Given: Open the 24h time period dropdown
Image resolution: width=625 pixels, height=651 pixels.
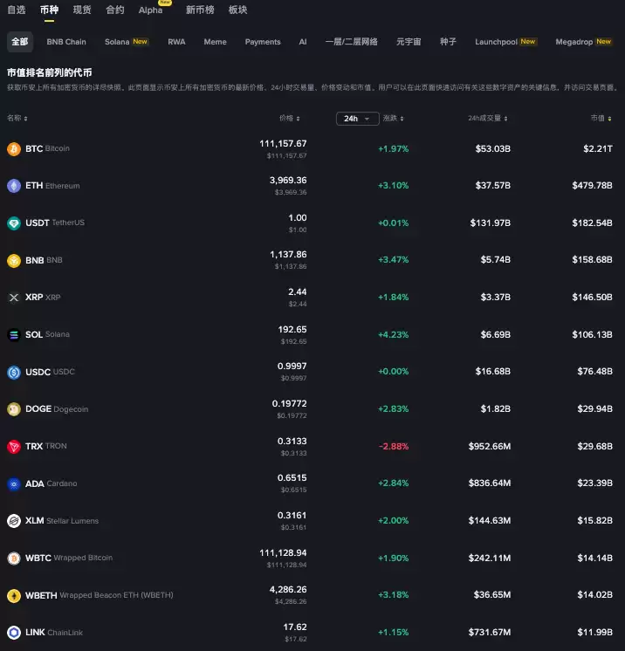Looking at the screenshot, I should tap(357, 119).
